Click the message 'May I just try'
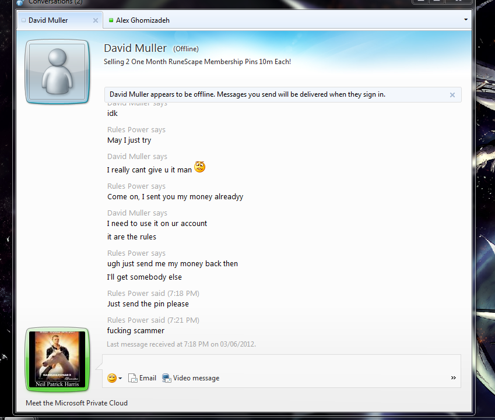Screen dimensions: 495x420 point(129,140)
